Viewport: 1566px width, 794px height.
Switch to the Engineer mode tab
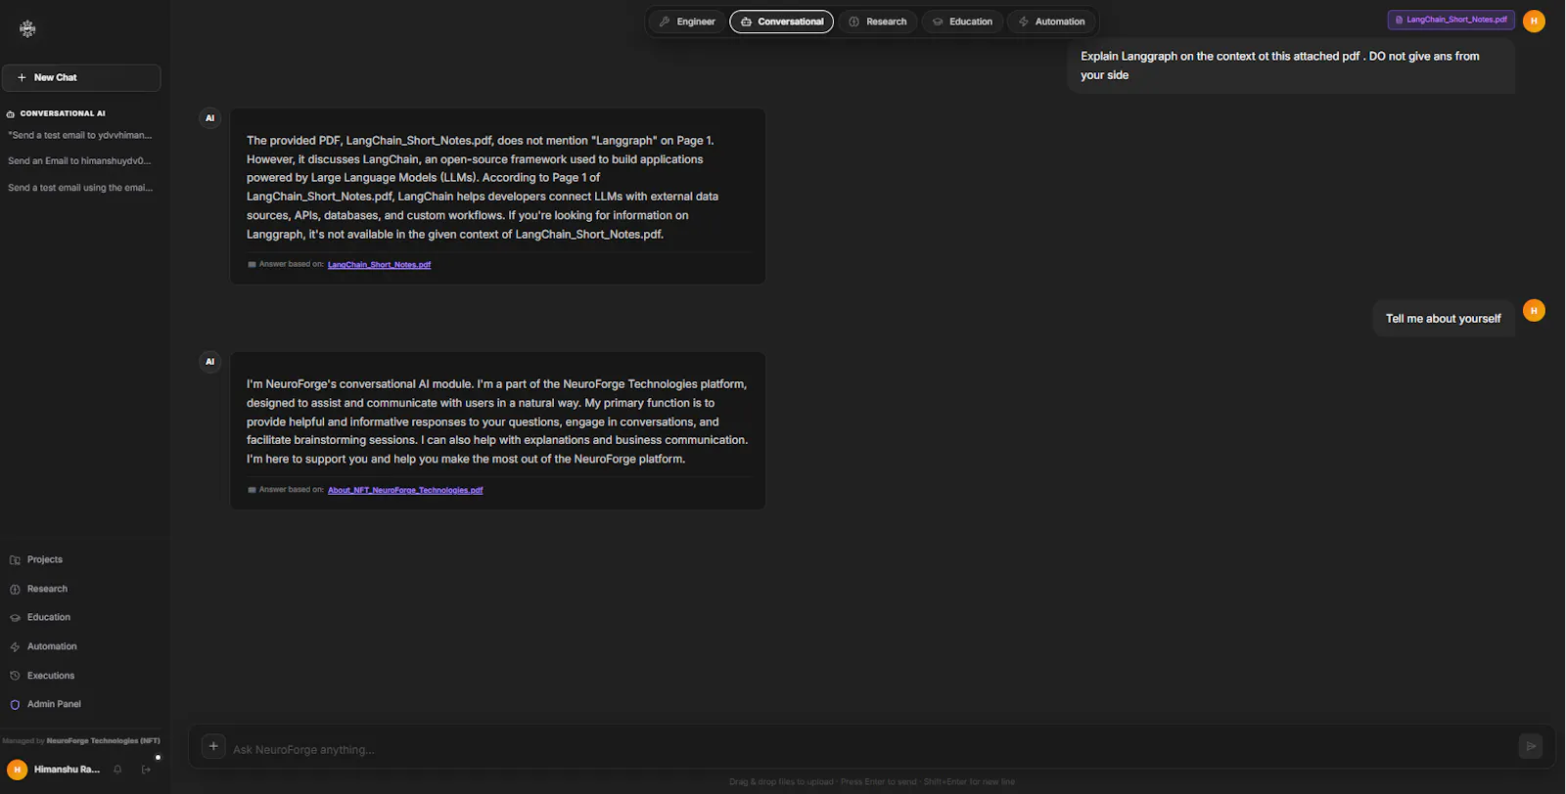(687, 22)
